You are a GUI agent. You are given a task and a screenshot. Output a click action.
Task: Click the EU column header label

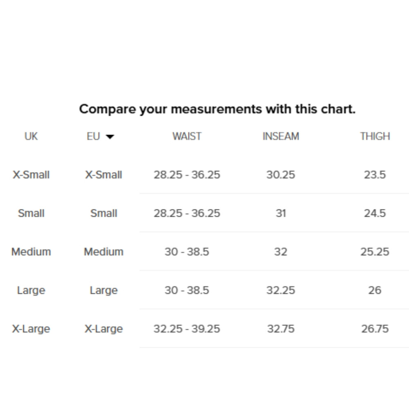[x=93, y=136]
